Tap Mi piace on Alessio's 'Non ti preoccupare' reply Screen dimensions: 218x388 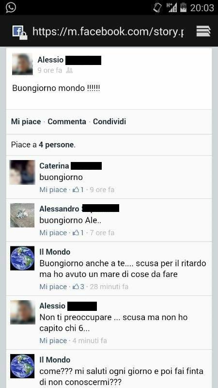53,341
